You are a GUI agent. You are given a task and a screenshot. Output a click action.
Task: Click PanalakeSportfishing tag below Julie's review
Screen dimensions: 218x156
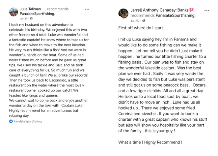coord(28,121)
